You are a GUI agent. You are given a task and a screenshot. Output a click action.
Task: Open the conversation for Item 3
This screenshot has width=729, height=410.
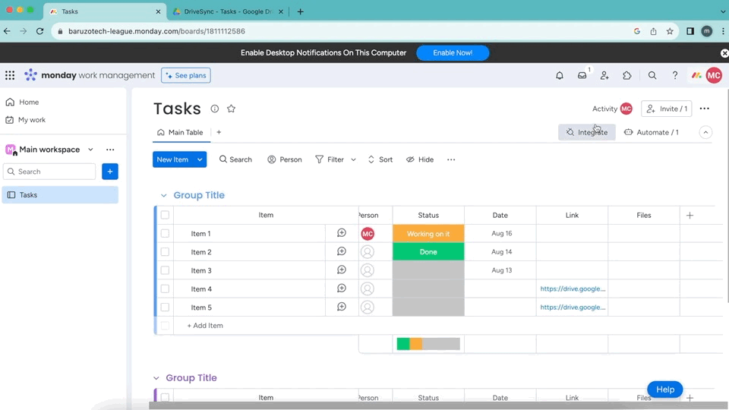point(342,270)
